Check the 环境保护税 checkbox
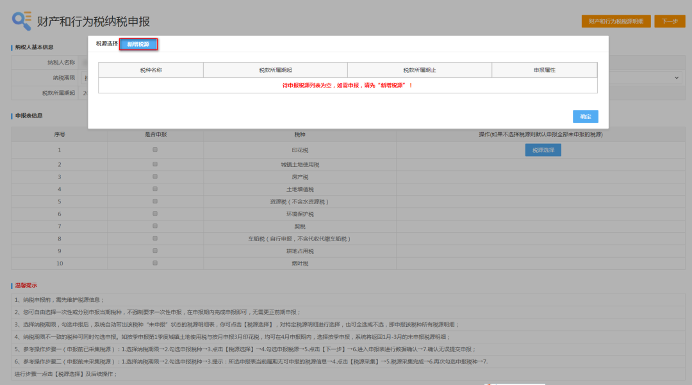The image size is (692, 385). [x=155, y=214]
